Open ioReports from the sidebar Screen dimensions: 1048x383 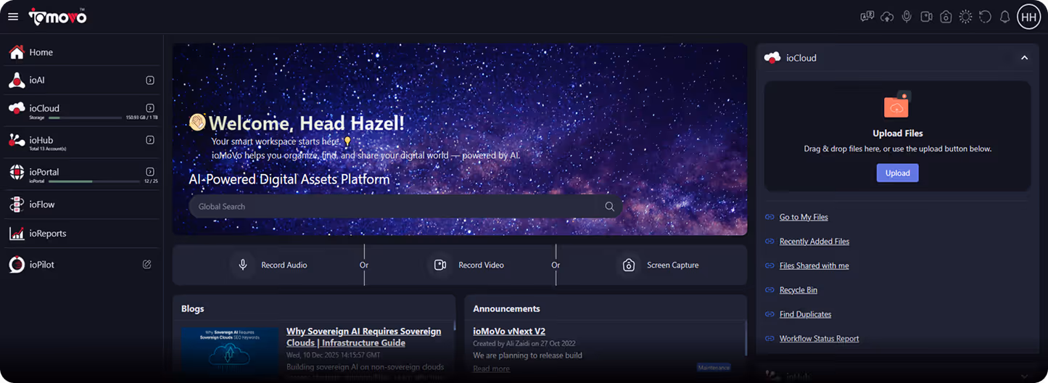click(48, 234)
